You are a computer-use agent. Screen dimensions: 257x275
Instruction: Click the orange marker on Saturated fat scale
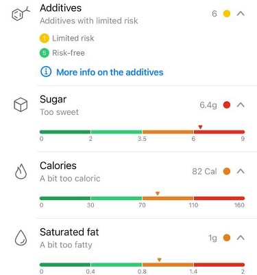(x=160, y=260)
